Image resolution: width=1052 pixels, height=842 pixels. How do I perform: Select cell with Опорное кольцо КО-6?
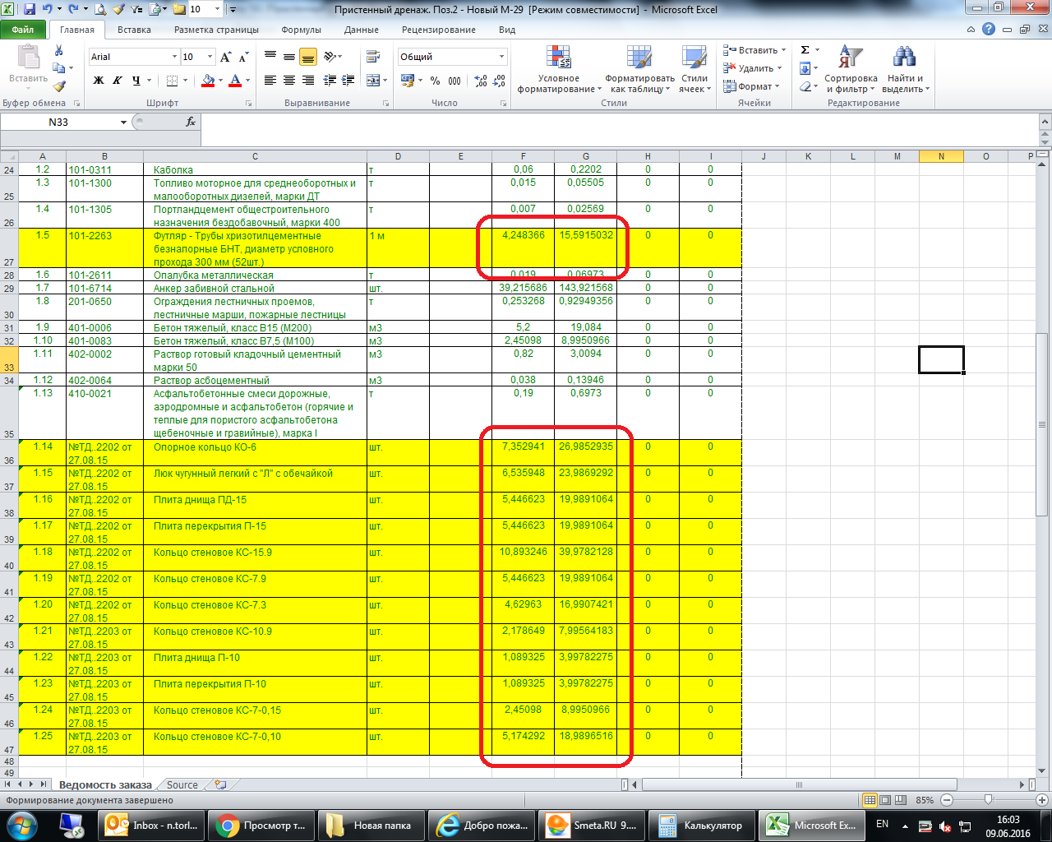pos(255,453)
